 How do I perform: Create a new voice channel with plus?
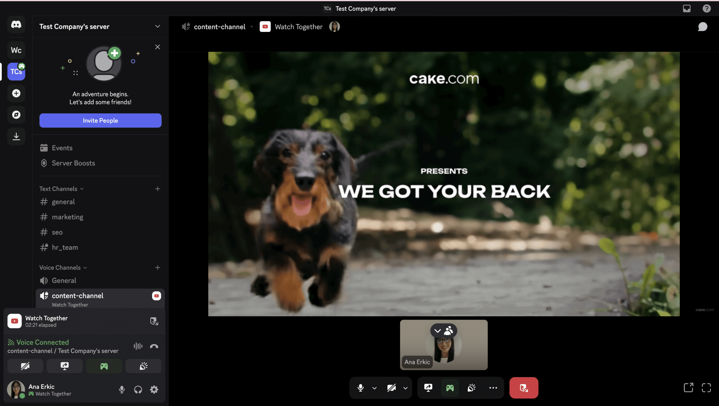pos(158,267)
